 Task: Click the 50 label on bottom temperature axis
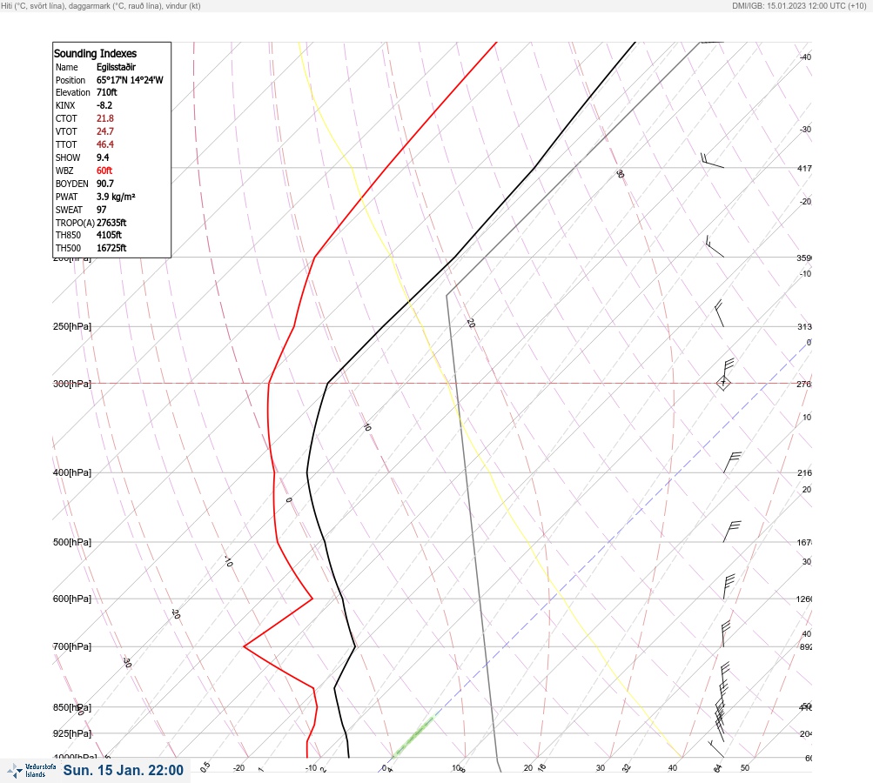point(745,768)
